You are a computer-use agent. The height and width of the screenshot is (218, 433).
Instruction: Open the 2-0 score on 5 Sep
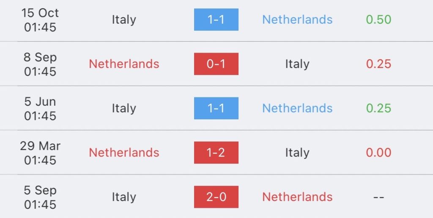coord(216,197)
